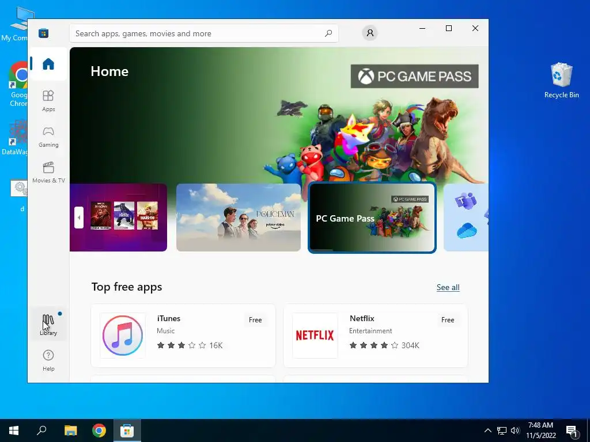
Task: Open the Gaming section
Action: [48, 137]
